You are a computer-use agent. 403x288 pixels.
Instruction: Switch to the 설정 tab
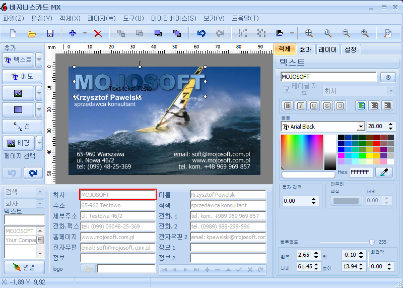(351, 49)
